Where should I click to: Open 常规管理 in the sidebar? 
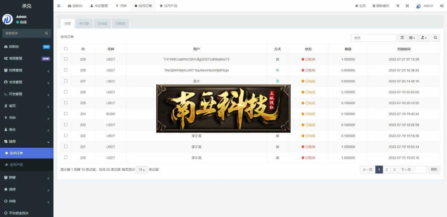tap(27, 58)
